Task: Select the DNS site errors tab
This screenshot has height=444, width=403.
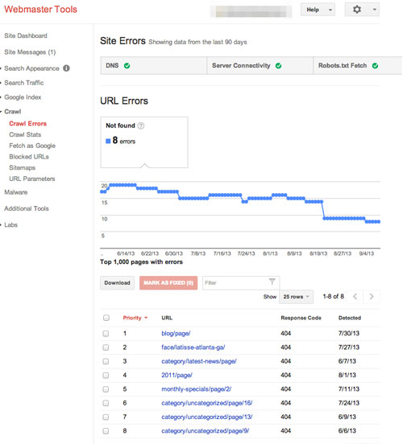Action: (x=153, y=66)
